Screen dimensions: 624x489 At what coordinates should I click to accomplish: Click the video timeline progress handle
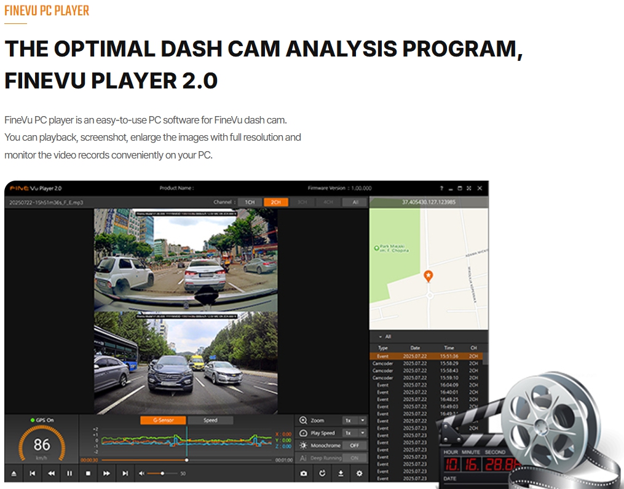(187, 460)
